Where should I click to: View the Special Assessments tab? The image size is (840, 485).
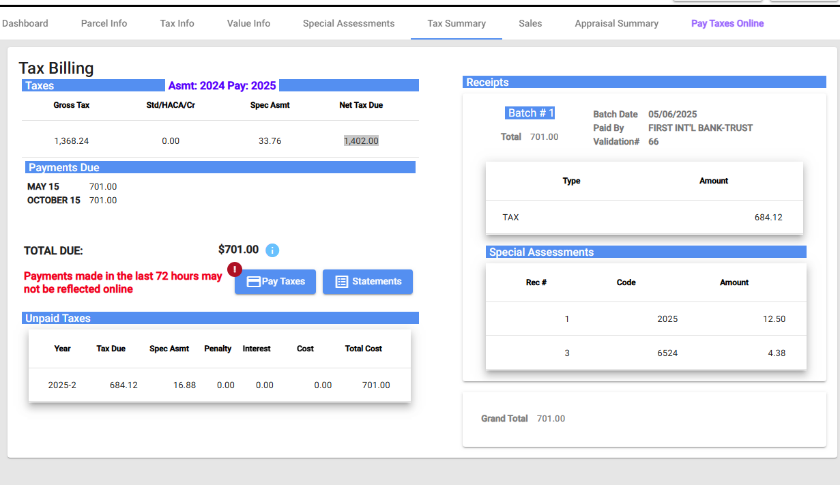pyautogui.click(x=349, y=23)
